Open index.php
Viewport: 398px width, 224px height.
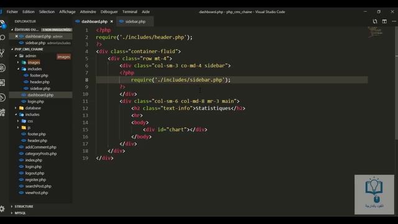[34, 161]
